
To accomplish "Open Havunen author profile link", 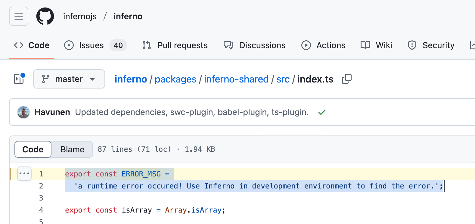I will click(x=52, y=112).
